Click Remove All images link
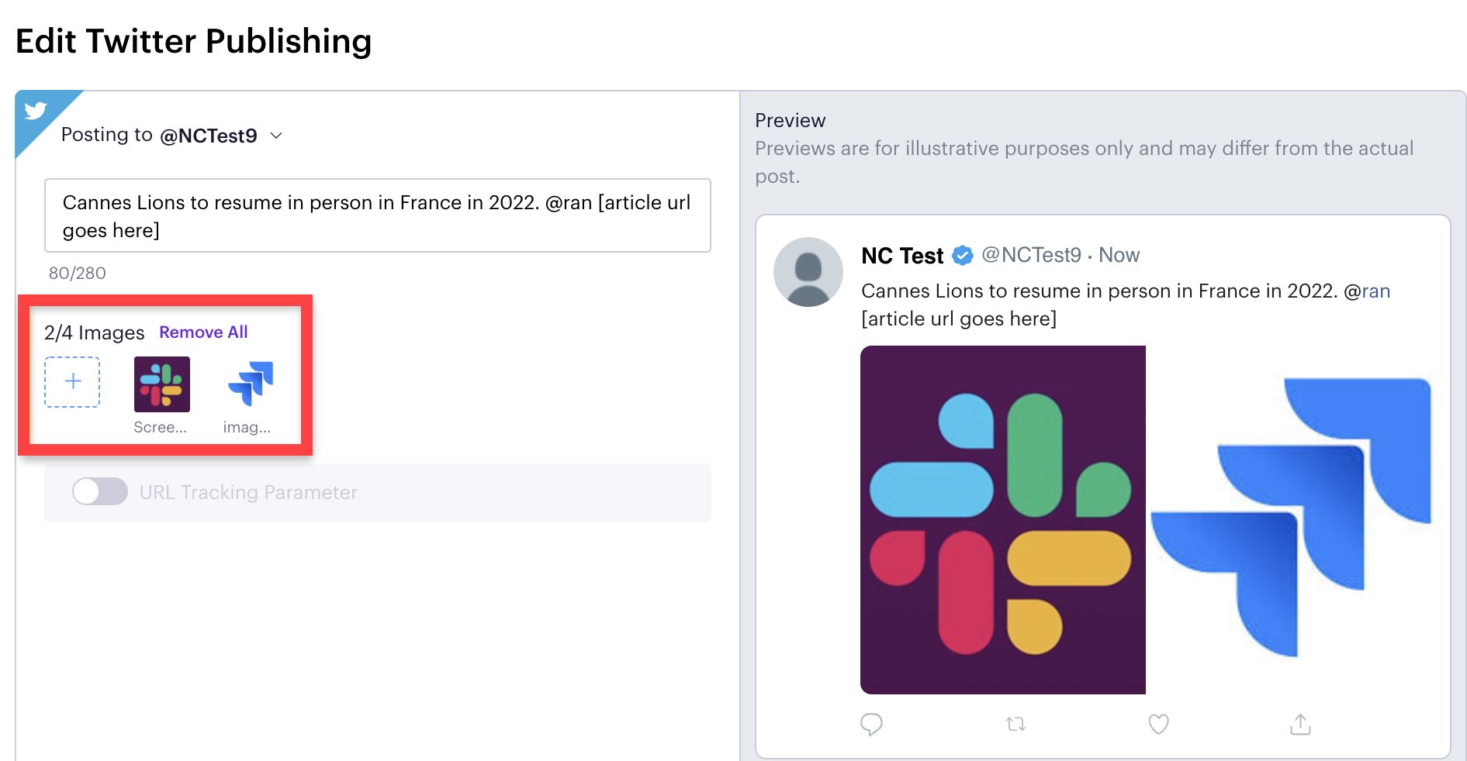This screenshot has width=1467, height=761. pos(203,332)
